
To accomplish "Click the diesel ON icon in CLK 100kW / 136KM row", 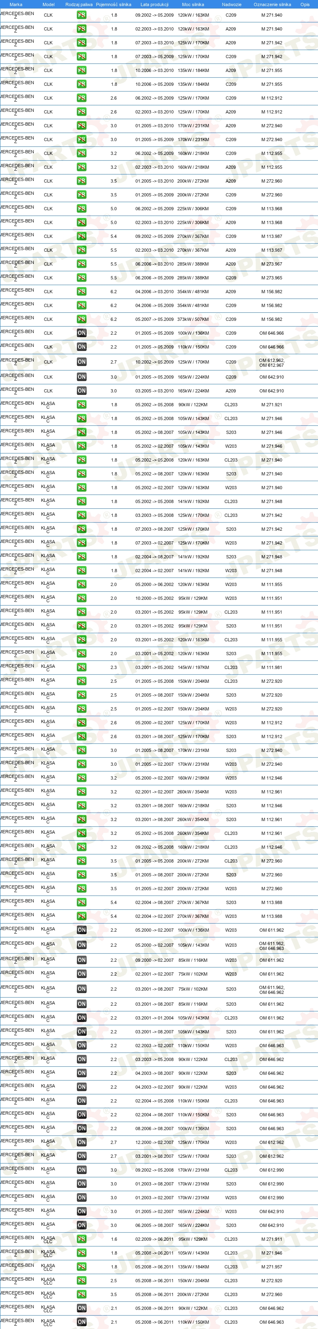I will click(x=82, y=333).
